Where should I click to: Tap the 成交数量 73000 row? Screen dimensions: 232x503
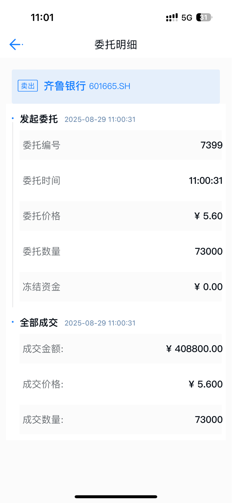pyautogui.click(x=121, y=419)
